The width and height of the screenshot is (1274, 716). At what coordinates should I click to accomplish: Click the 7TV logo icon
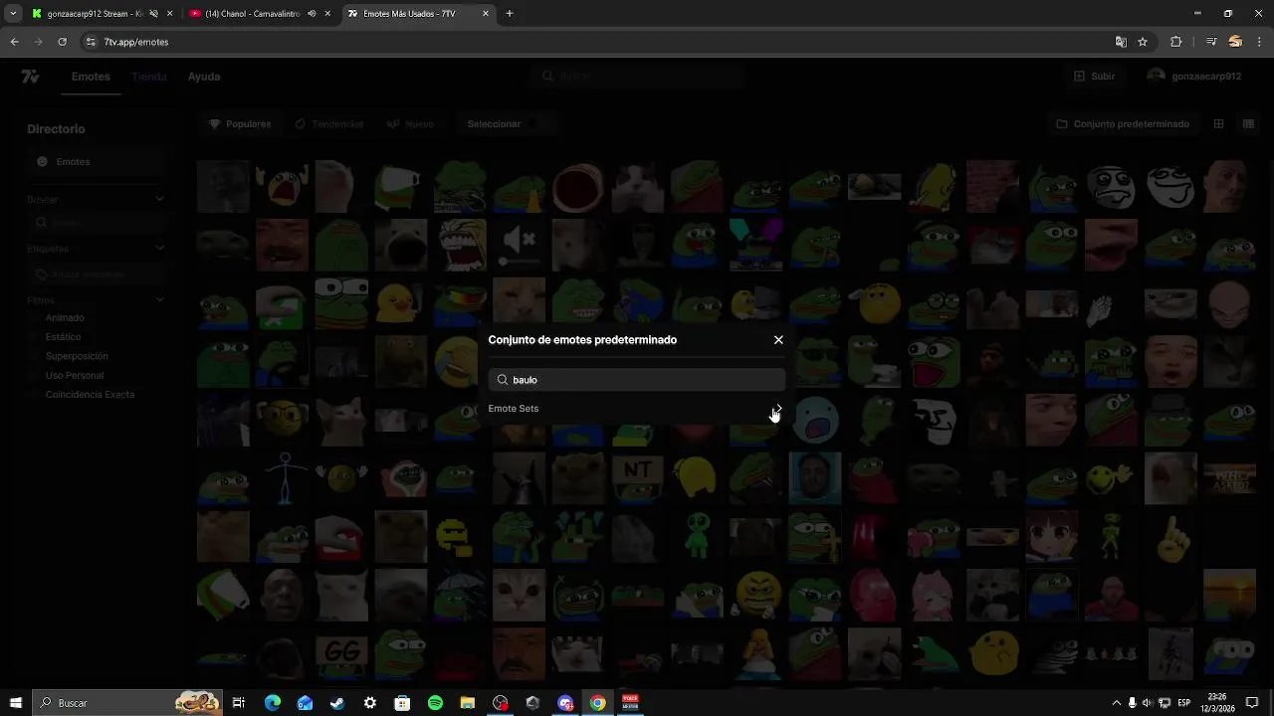click(30, 77)
